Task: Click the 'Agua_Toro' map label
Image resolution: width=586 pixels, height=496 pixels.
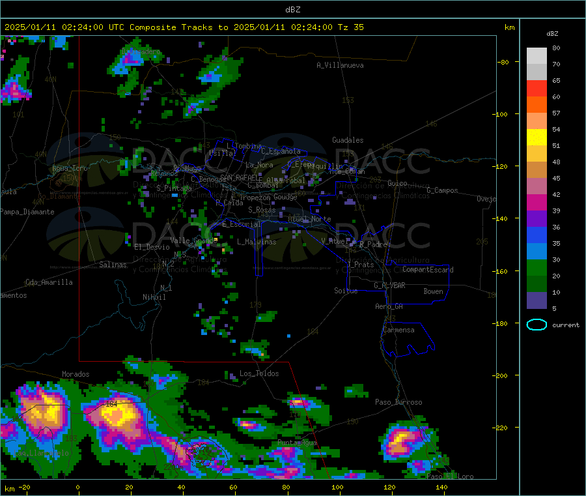Action: (x=70, y=168)
